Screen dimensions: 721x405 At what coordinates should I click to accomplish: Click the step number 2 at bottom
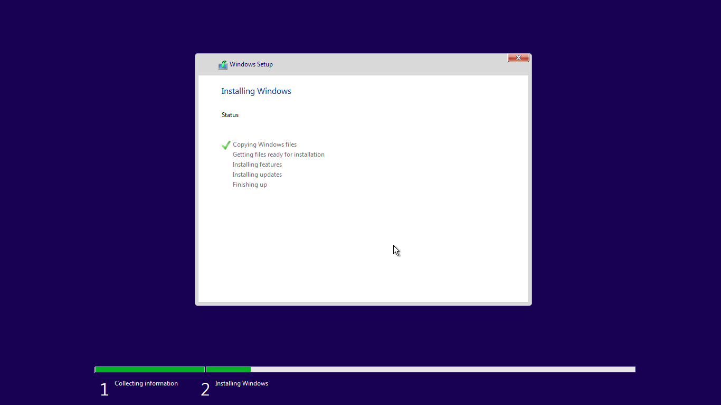pos(205,390)
